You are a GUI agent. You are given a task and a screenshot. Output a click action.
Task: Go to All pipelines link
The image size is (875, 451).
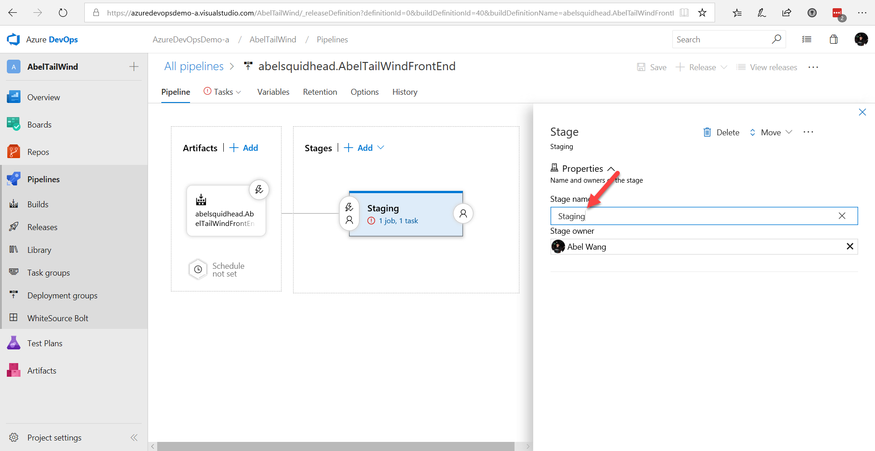194,67
